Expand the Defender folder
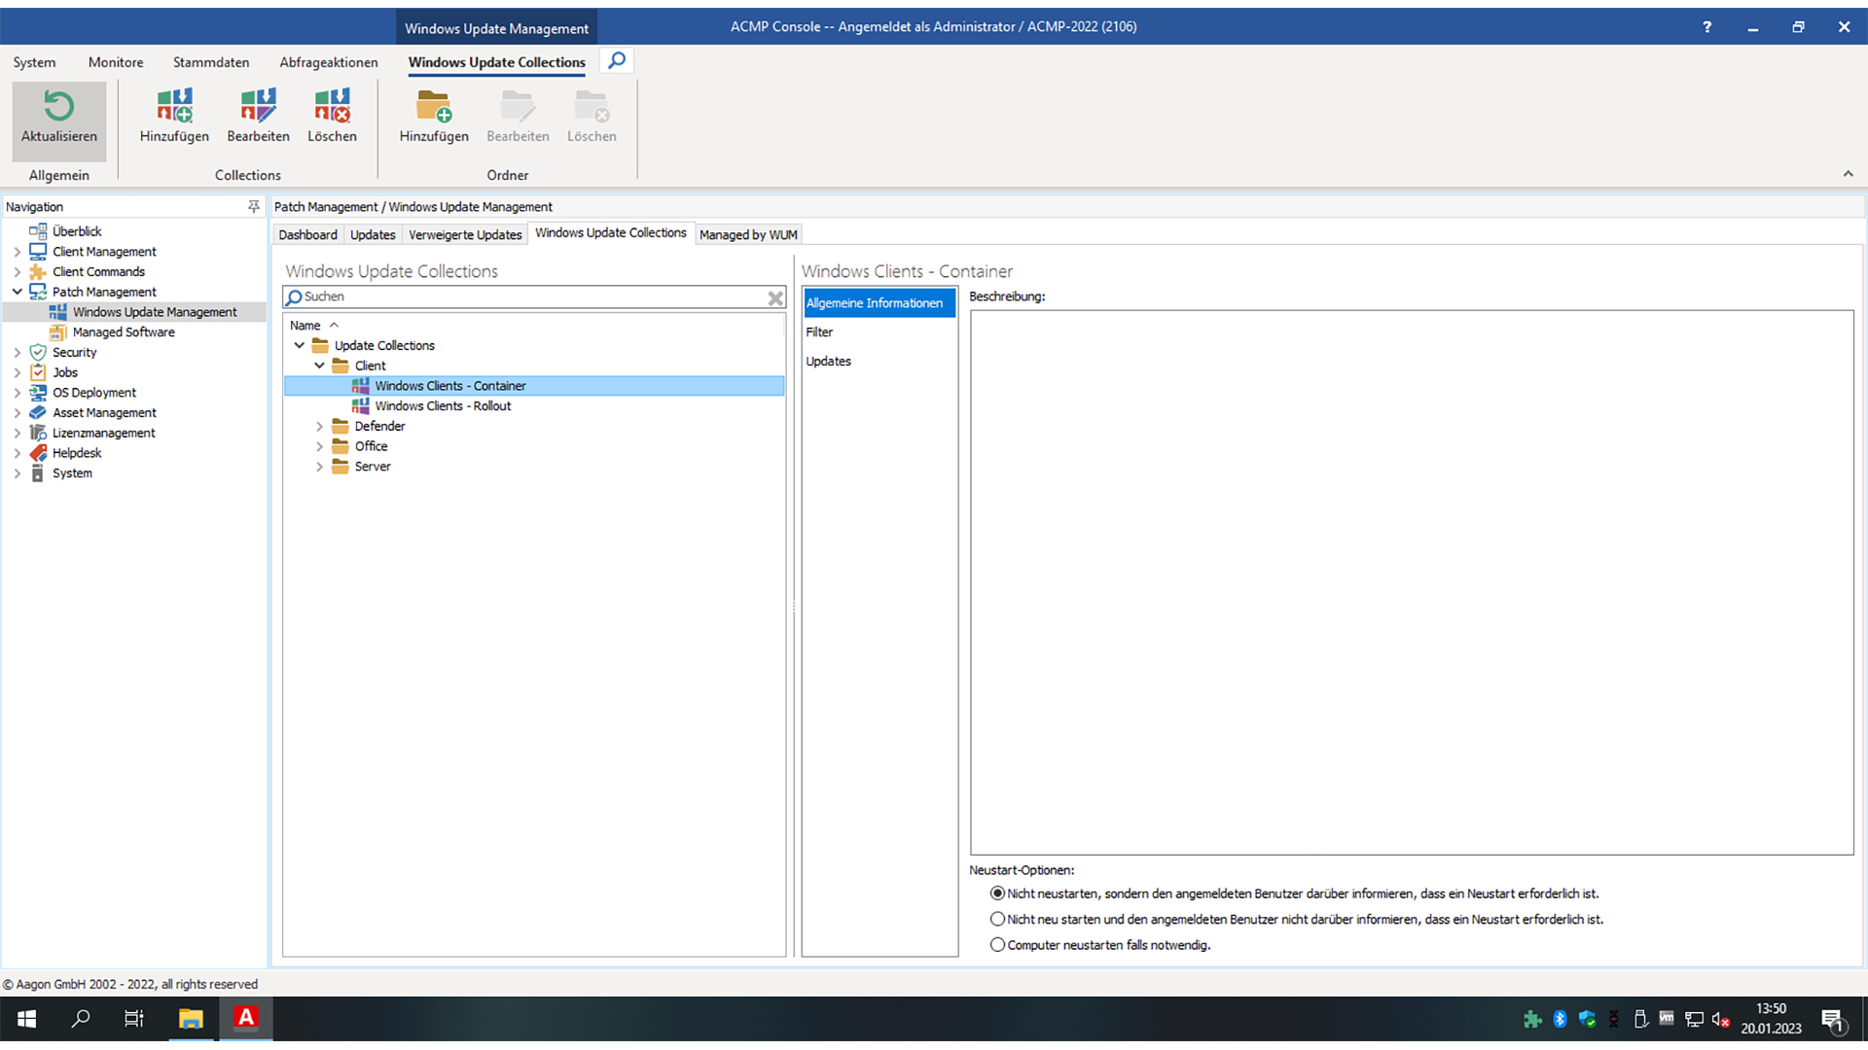This screenshot has height=1050, width=1868. 319,427
